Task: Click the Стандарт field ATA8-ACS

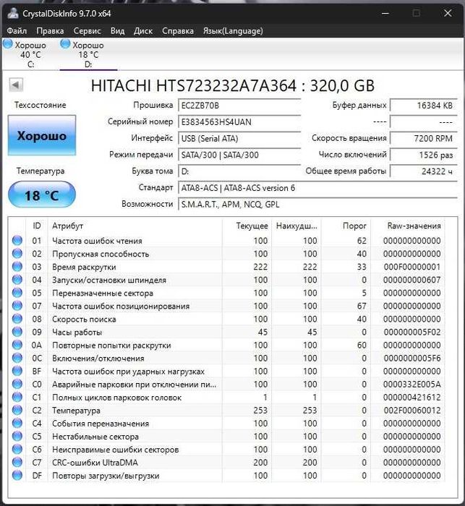Action: pos(317,188)
